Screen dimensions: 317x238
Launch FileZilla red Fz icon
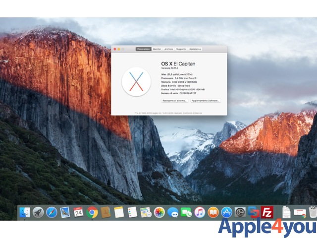pyautogui.click(x=267, y=212)
